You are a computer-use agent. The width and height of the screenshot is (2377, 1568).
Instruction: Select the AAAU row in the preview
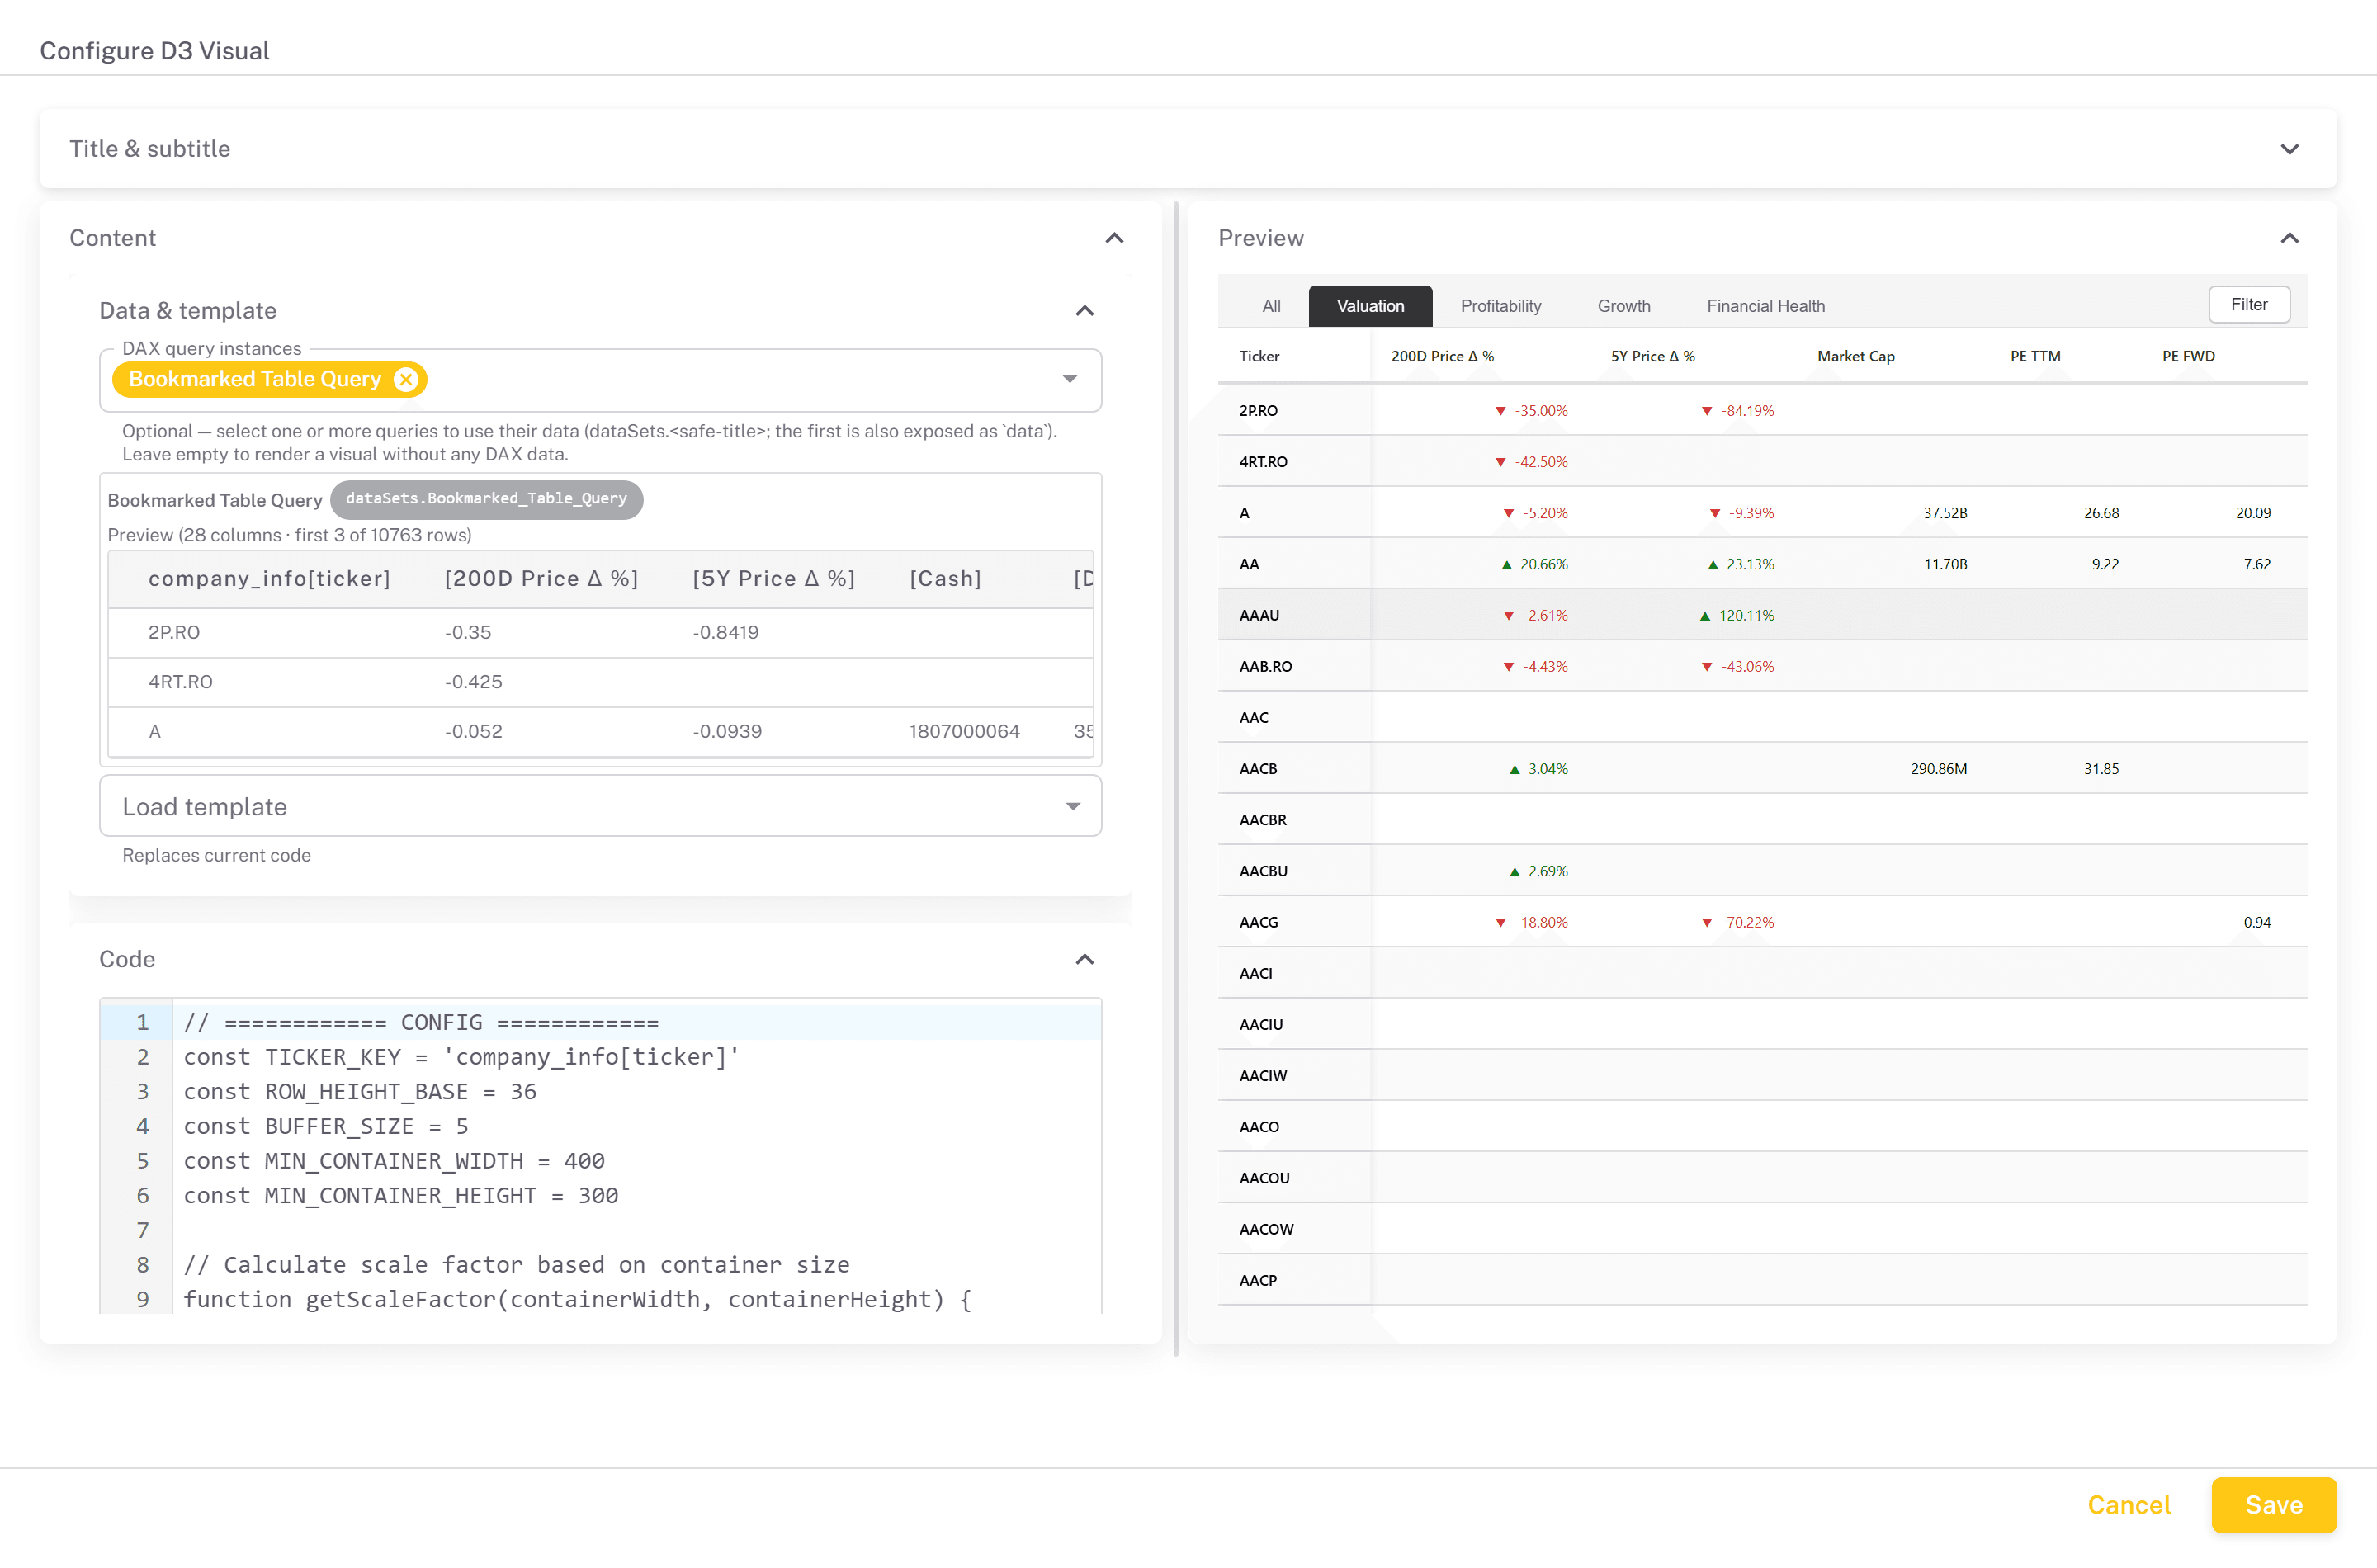(1762, 615)
